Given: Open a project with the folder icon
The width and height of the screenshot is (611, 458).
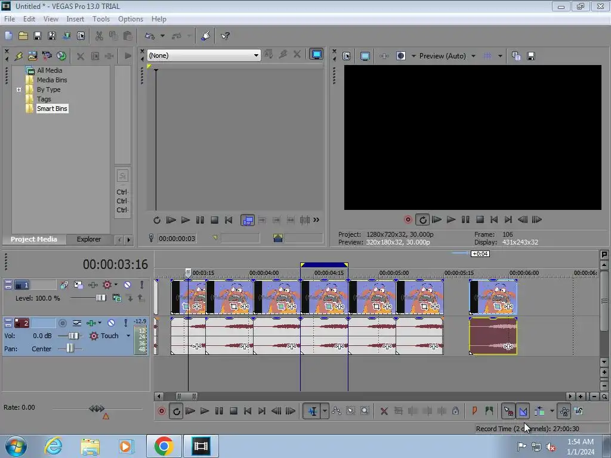Looking at the screenshot, I should point(23,36).
